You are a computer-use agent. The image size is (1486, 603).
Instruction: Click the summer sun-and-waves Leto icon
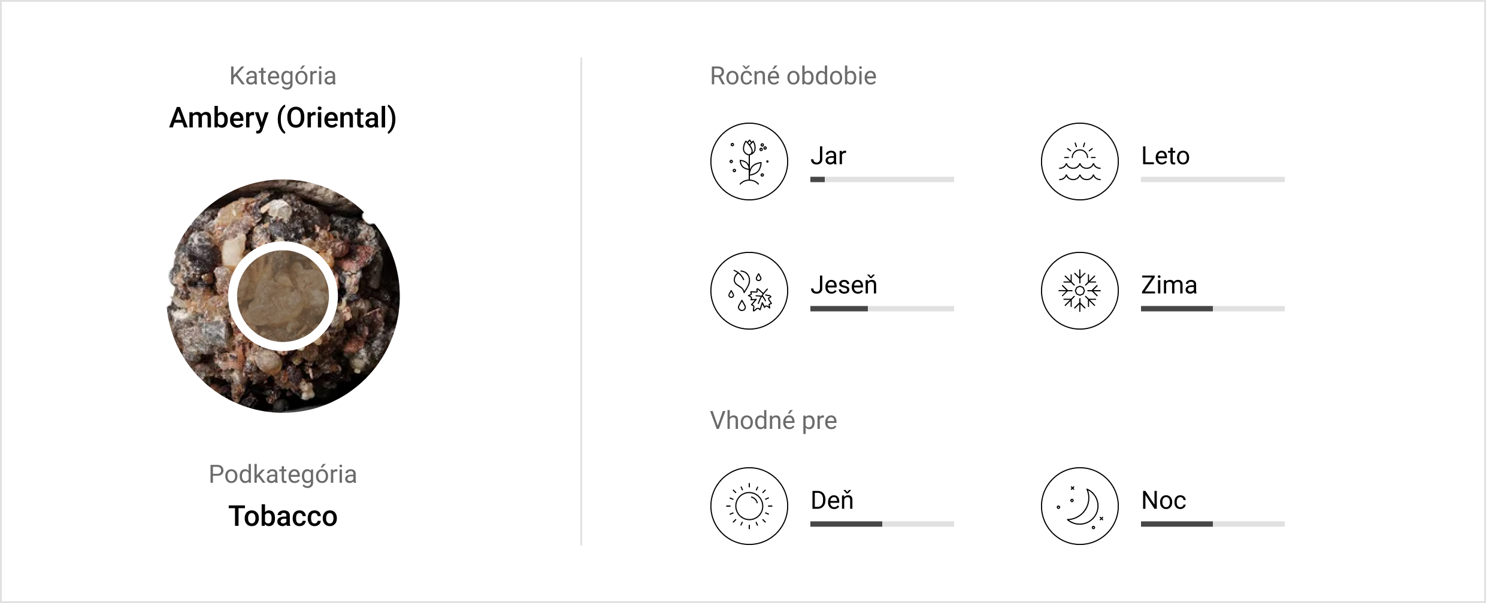(1079, 162)
